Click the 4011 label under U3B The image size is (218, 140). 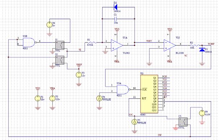pos(25,49)
